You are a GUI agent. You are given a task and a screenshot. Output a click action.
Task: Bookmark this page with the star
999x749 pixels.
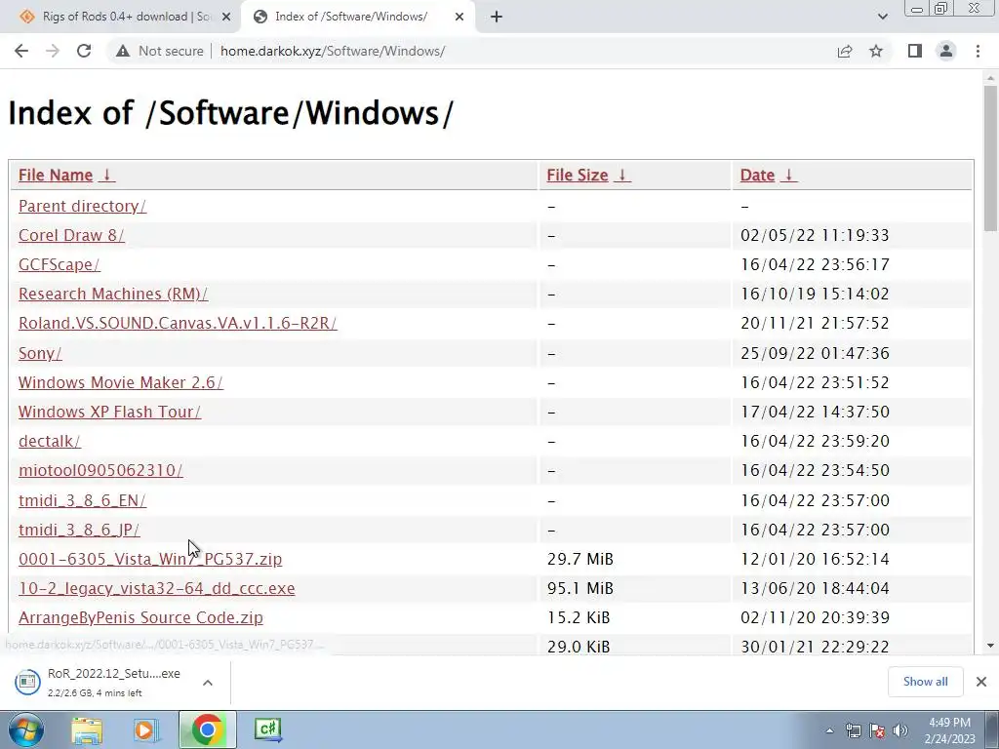(876, 51)
